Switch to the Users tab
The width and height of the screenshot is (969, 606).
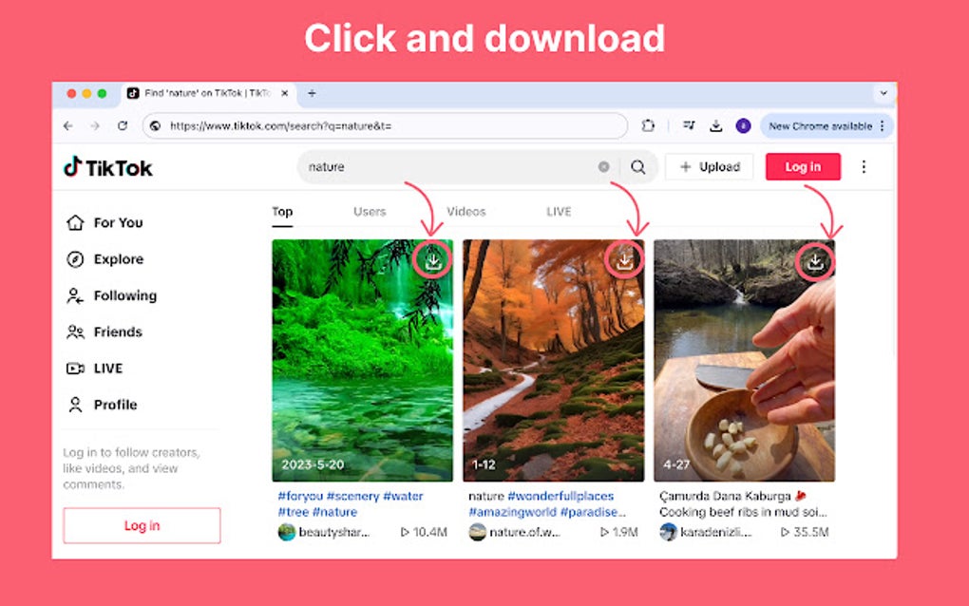click(369, 211)
